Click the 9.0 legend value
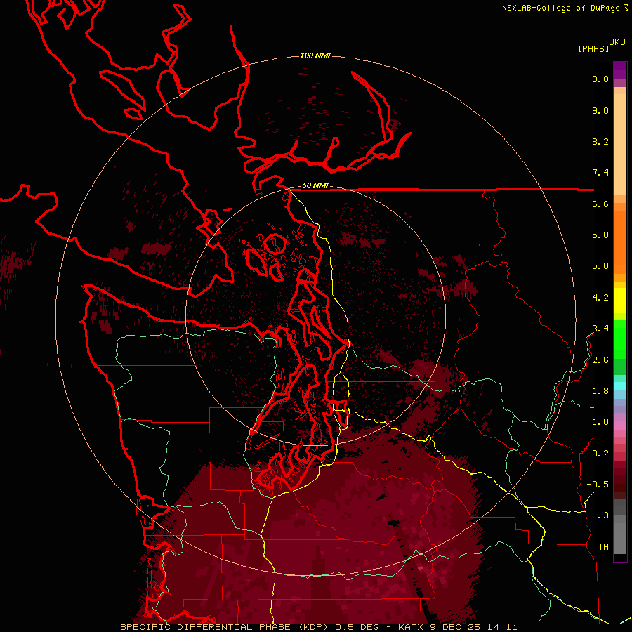Image resolution: width=632 pixels, height=632 pixels. [x=600, y=110]
